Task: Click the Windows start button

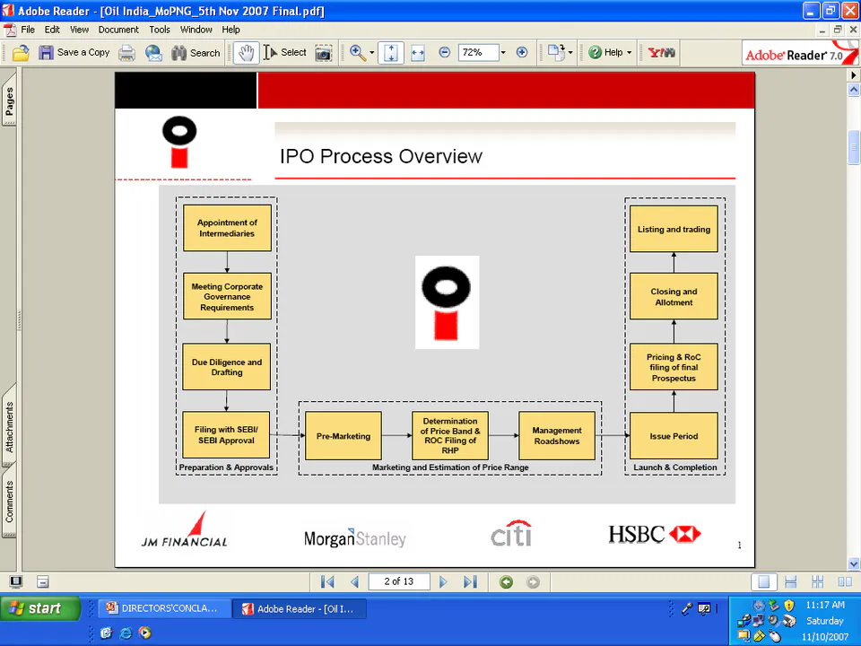Action: click(39, 608)
